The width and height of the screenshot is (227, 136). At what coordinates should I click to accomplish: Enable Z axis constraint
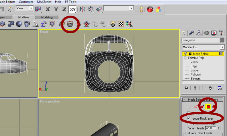click(64, 10)
